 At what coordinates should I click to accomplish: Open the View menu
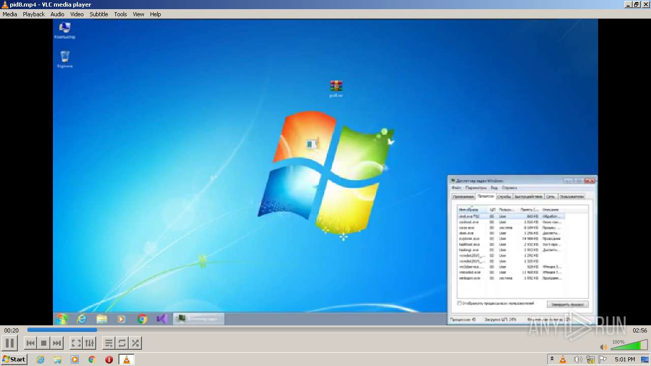tap(138, 14)
